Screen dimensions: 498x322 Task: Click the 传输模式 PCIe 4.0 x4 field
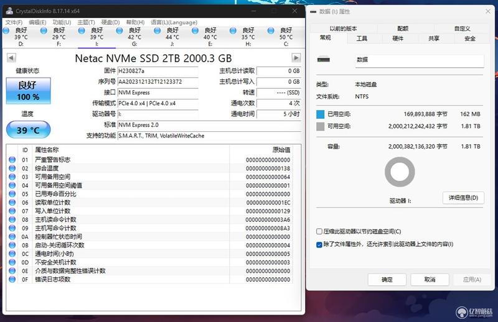click(x=158, y=103)
